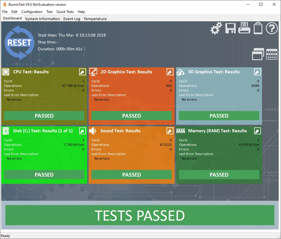This screenshot has height=239, width=281.
Task: Click the Sound speaker icon
Action: pos(93,131)
